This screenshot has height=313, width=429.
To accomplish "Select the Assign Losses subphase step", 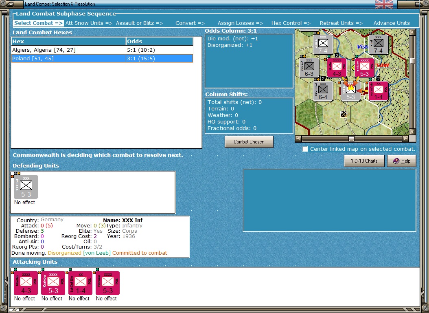I will click(240, 23).
